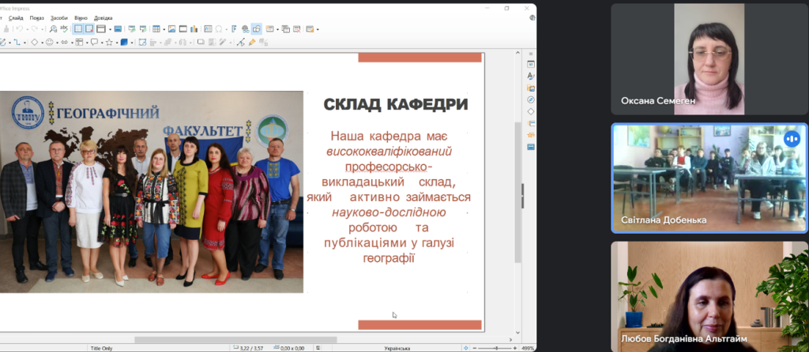The height and width of the screenshot is (352, 809).
Task: Expand the Insert Table dropdown arrow
Action: pyautogui.click(x=164, y=29)
